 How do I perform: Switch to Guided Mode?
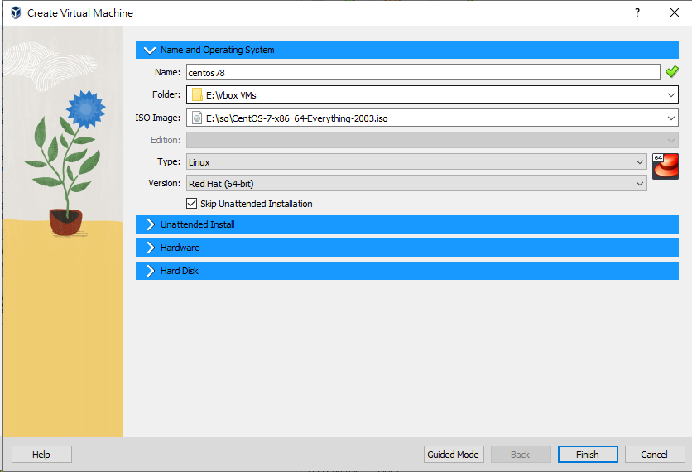[453, 455]
